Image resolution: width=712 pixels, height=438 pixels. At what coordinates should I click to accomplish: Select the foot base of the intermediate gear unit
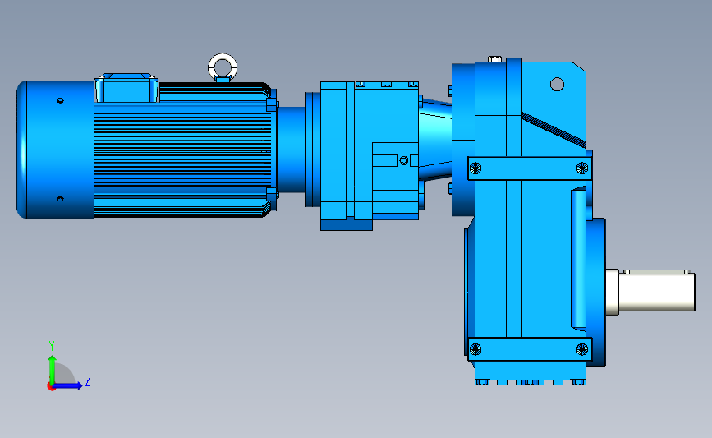[x=347, y=225]
